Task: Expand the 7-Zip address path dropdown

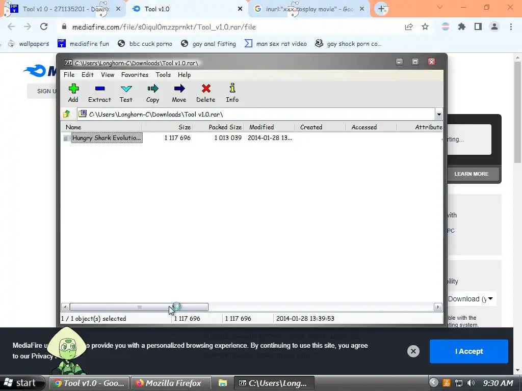Action: (x=439, y=115)
